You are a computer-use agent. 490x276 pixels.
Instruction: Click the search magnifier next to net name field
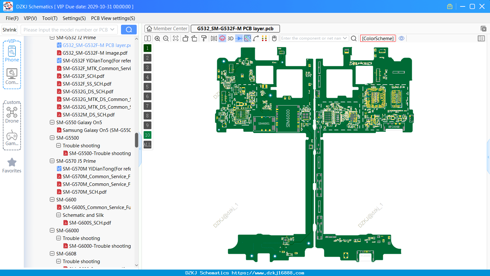click(354, 38)
